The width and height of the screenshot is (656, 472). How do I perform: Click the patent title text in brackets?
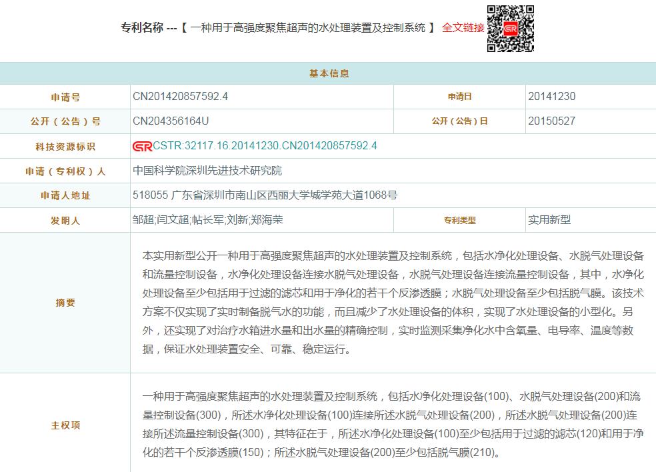tap(307, 28)
